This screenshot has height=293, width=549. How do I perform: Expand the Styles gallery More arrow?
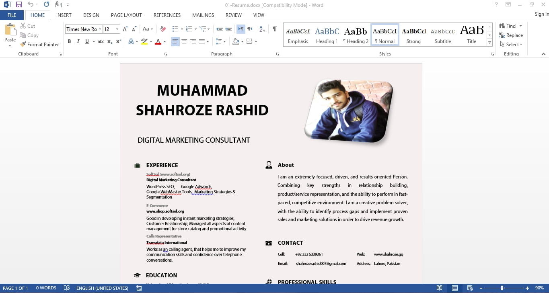pos(489,42)
